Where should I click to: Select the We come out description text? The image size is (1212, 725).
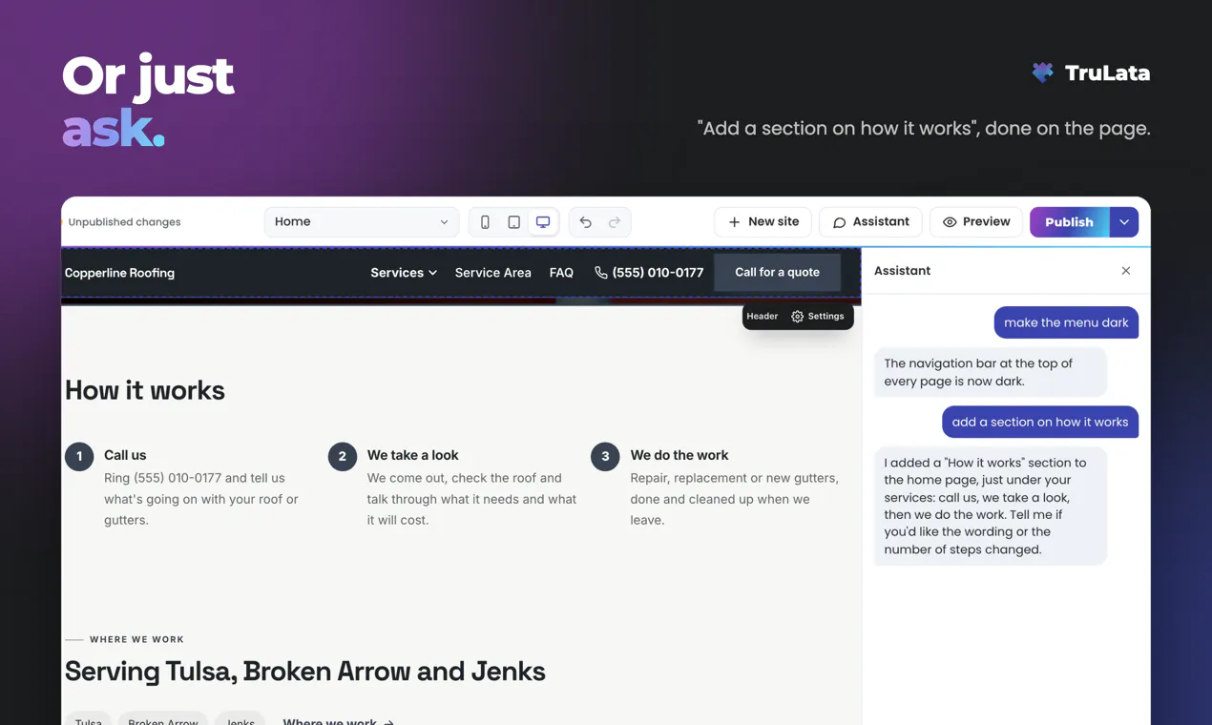(471, 499)
